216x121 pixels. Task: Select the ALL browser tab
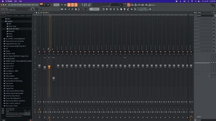[3, 16]
